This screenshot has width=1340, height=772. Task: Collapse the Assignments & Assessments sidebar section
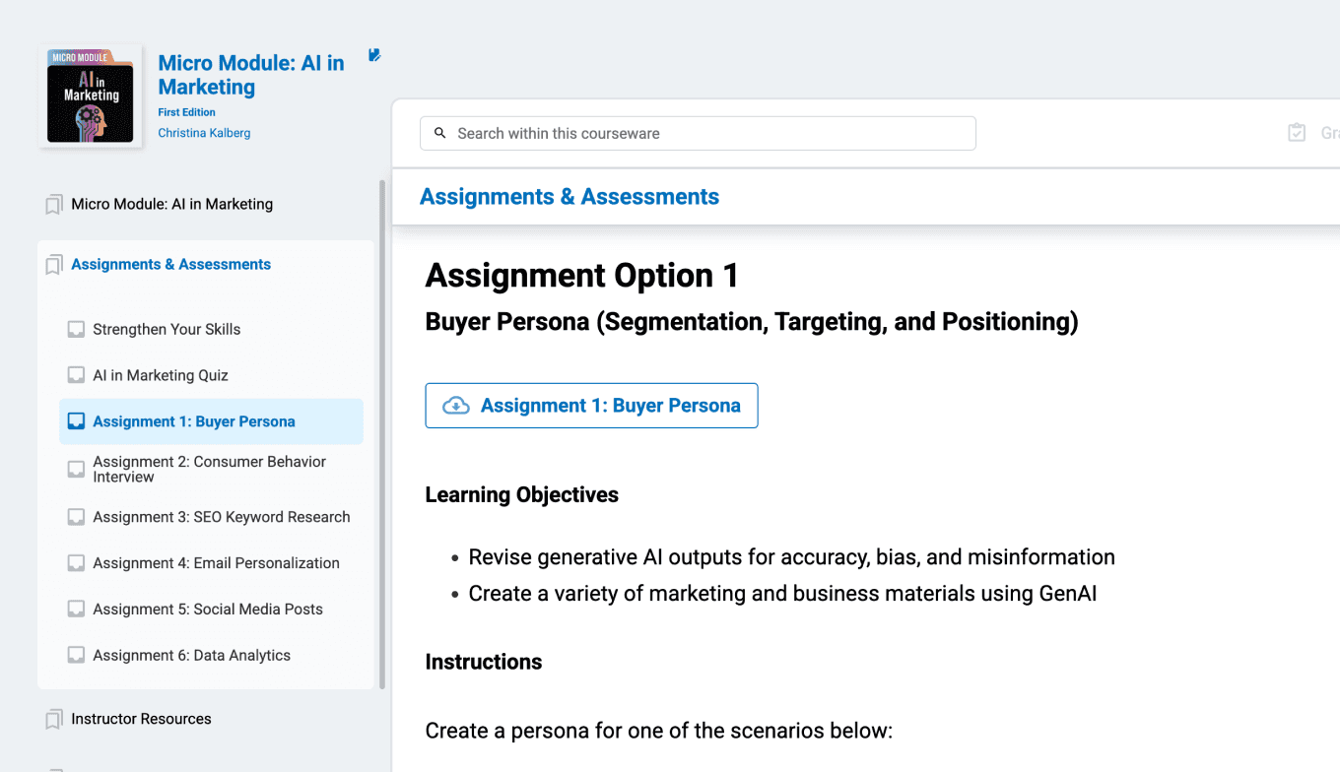coord(170,264)
